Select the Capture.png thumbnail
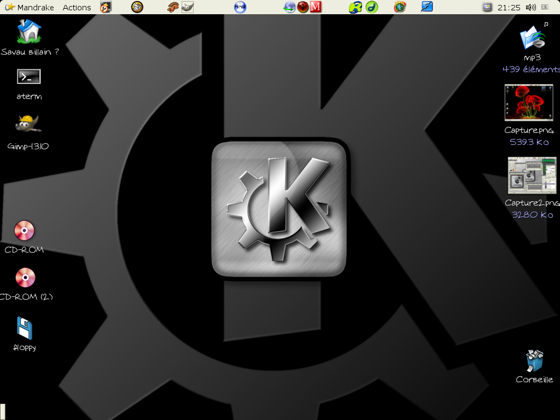560x420 pixels. [x=529, y=103]
